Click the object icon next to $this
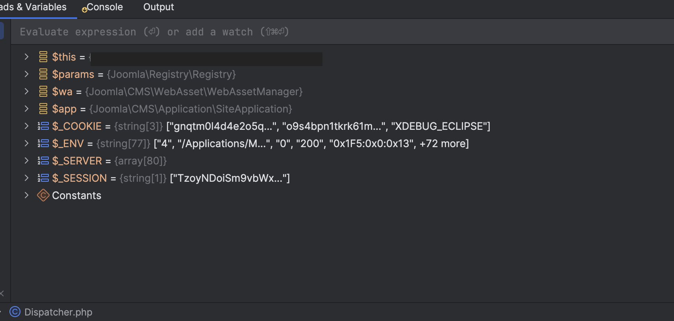The width and height of the screenshot is (674, 321). (x=43, y=57)
